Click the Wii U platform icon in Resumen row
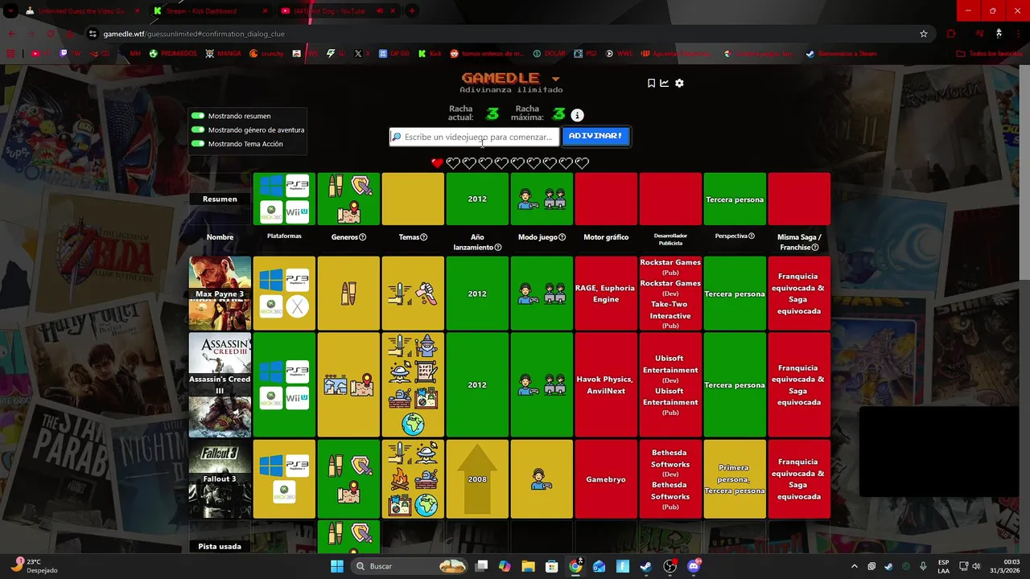The width and height of the screenshot is (1030, 579). pyautogui.click(x=298, y=211)
